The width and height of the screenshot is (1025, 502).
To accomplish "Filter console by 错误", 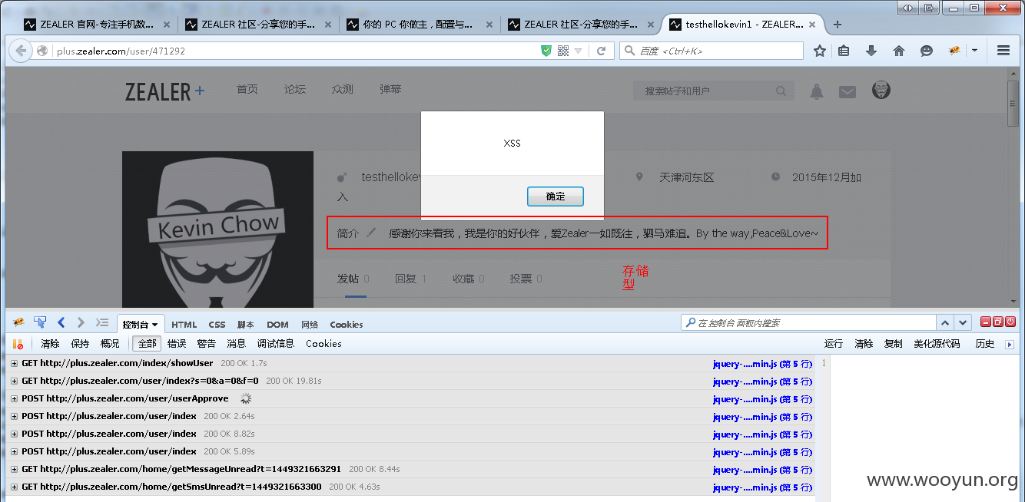I will 177,344.
